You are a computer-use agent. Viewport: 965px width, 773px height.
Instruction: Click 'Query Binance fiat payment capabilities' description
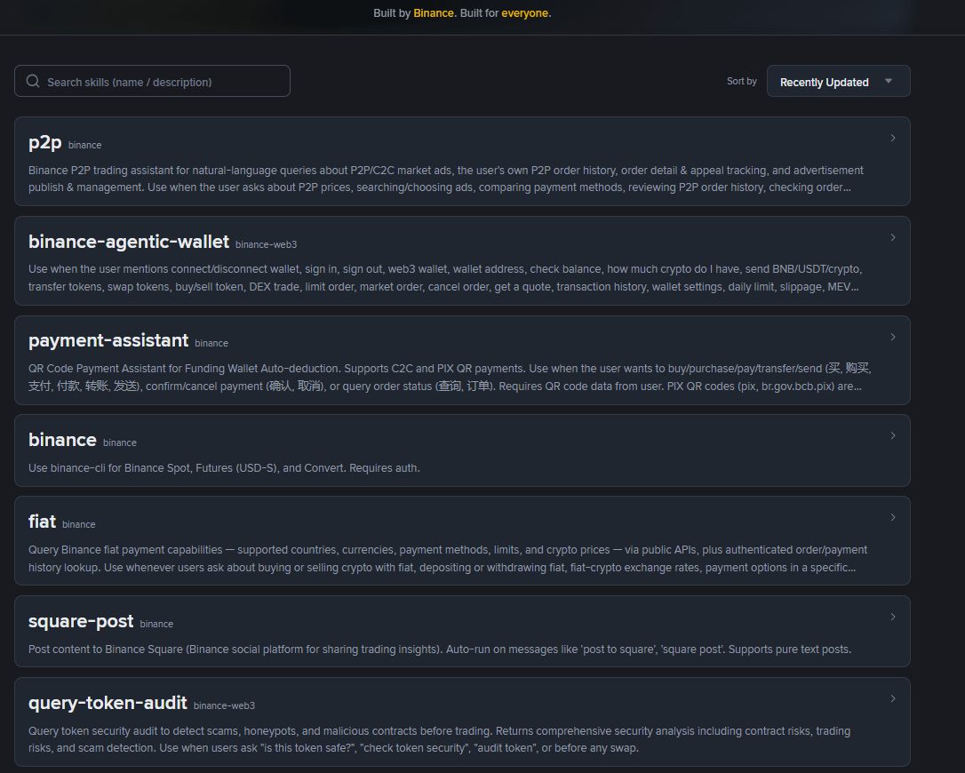click(x=448, y=558)
